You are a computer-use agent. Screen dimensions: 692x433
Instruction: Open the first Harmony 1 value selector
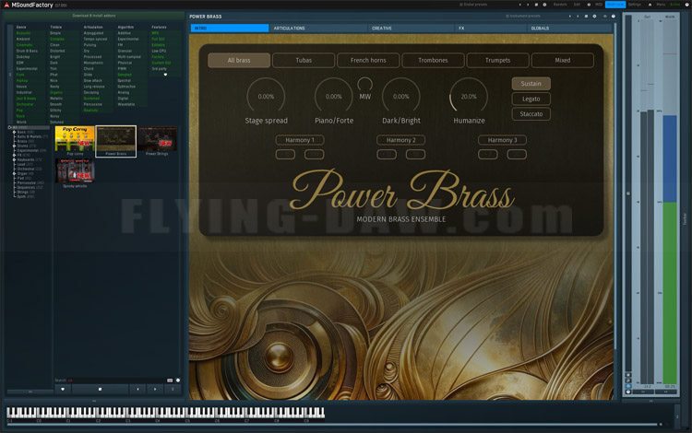[285, 154]
